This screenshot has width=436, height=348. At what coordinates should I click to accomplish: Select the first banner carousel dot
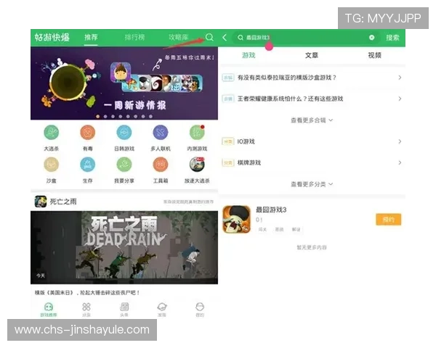(98, 117)
